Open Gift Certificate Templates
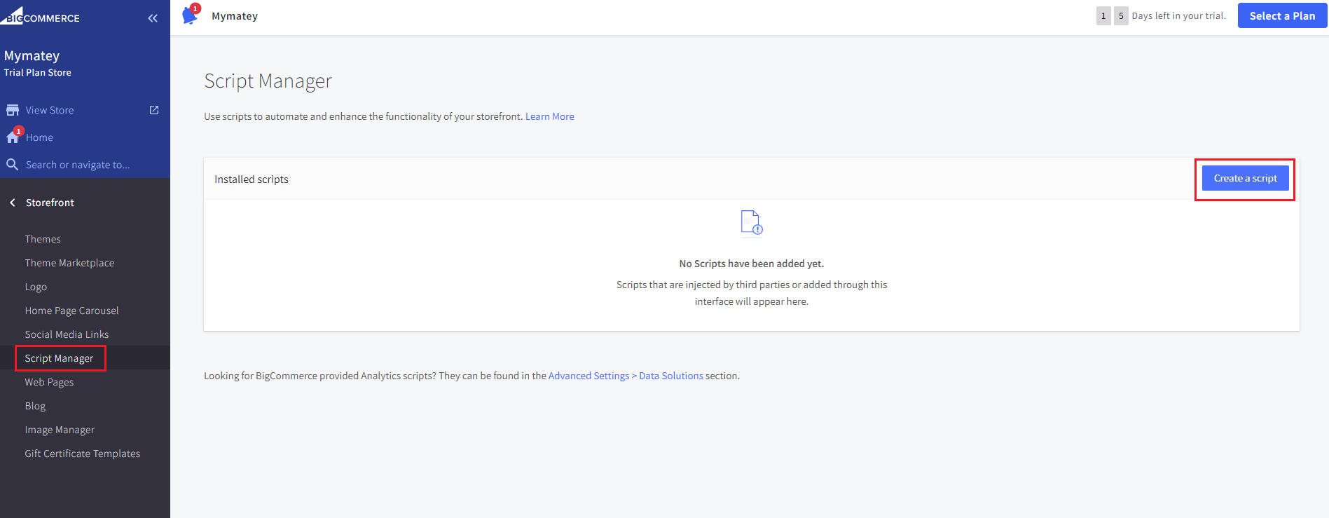The height and width of the screenshot is (518, 1329). tap(82, 454)
